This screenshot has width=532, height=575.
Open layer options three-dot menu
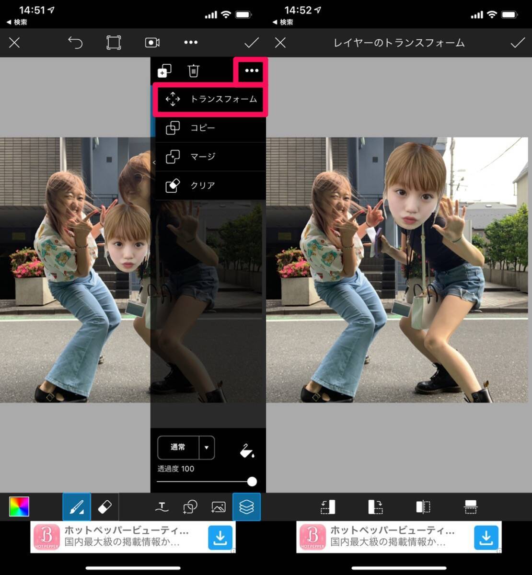[251, 71]
